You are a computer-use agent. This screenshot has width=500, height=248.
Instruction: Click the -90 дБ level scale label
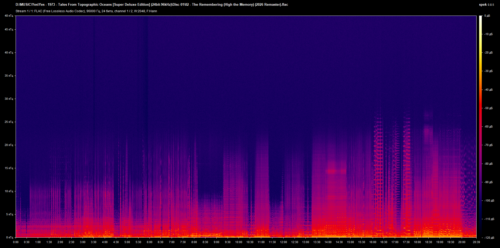pyautogui.click(x=488, y=182)
